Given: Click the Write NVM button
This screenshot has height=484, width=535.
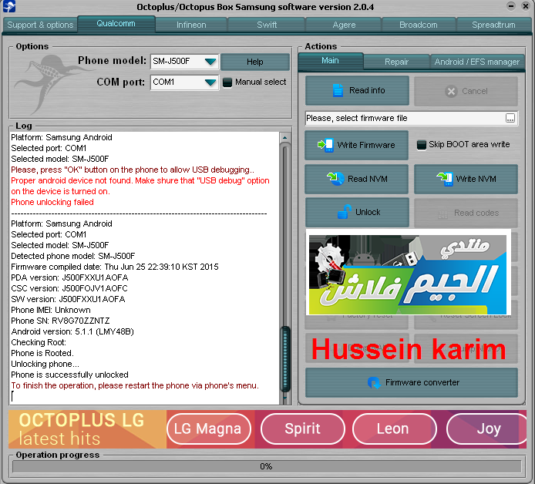Looking at the screenshot, I should pos(466,179).
